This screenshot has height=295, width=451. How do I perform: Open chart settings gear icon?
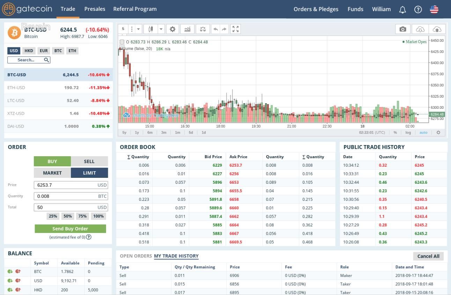172,29
